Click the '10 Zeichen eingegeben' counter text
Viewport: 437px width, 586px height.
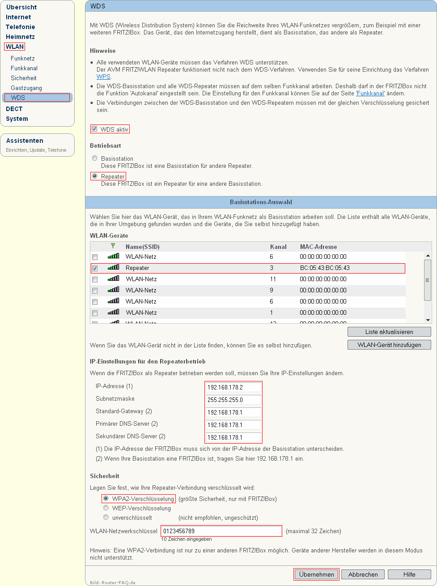click(187, 539)
